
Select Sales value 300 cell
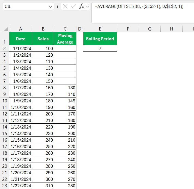(43, 179)
